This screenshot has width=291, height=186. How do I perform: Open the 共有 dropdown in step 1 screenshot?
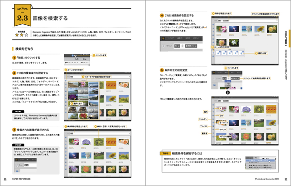click(85, 59)
